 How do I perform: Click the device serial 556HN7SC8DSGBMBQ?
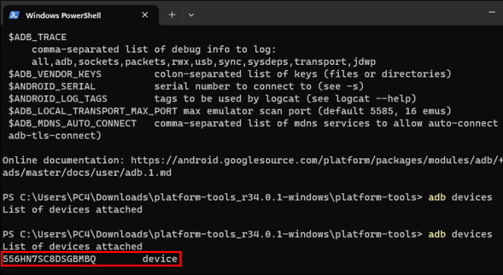point(49,259)
